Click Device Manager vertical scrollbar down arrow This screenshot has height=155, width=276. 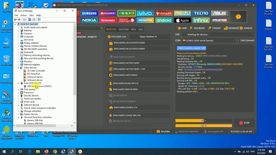coord(75,123)
